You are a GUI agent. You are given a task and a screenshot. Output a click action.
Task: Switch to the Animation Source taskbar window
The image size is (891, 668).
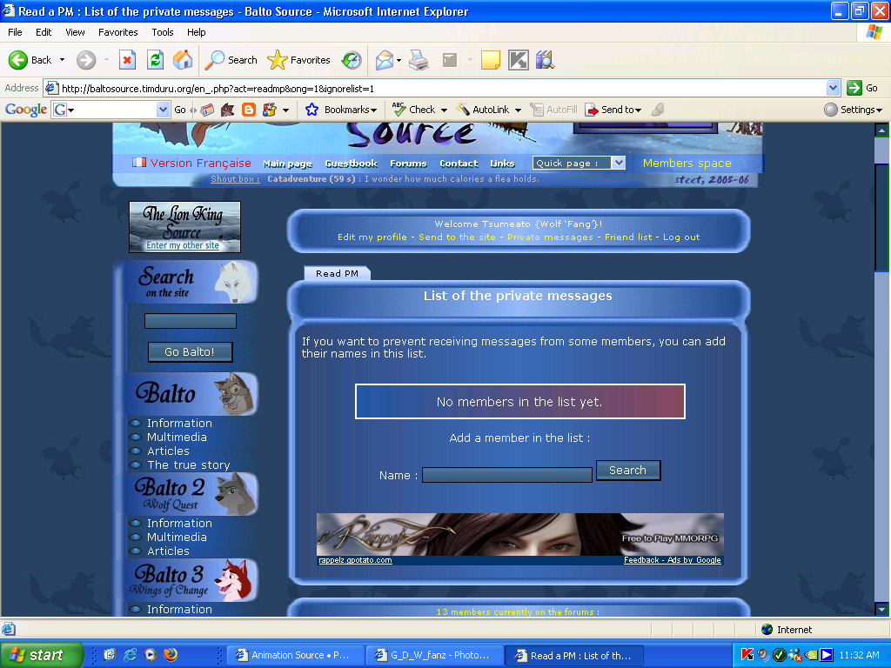pos(294,655)
